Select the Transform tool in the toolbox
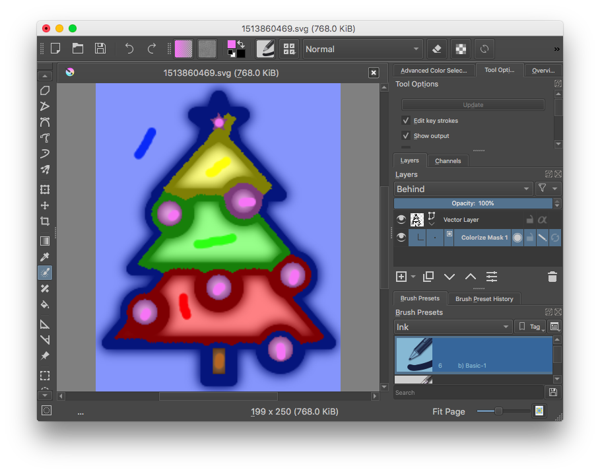This screenshot has width=600, height=474. 45,189
